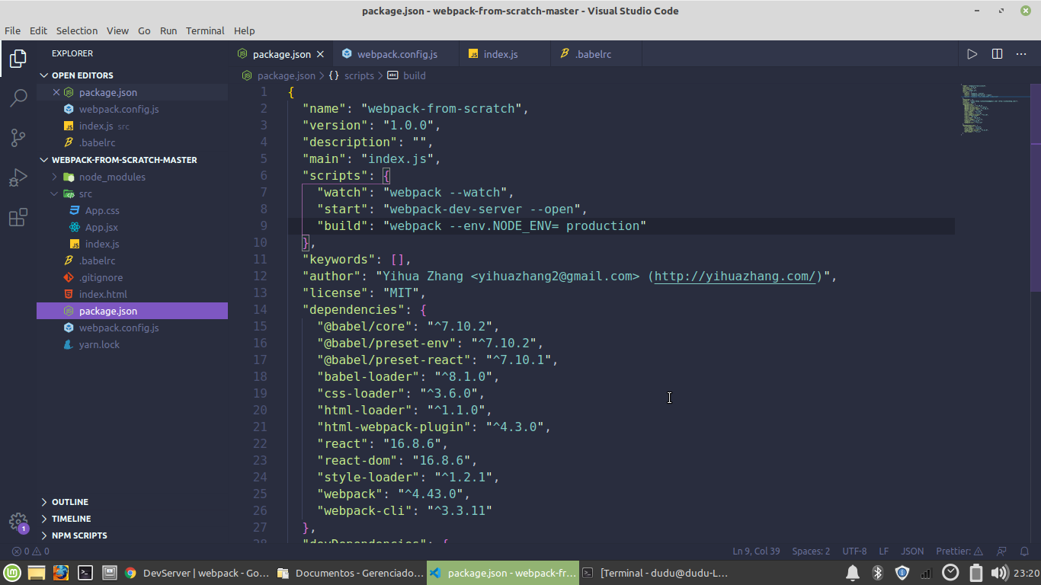Open the Go menu
The height and width of the screenshot is (585, 1041).
coord(144,30)
